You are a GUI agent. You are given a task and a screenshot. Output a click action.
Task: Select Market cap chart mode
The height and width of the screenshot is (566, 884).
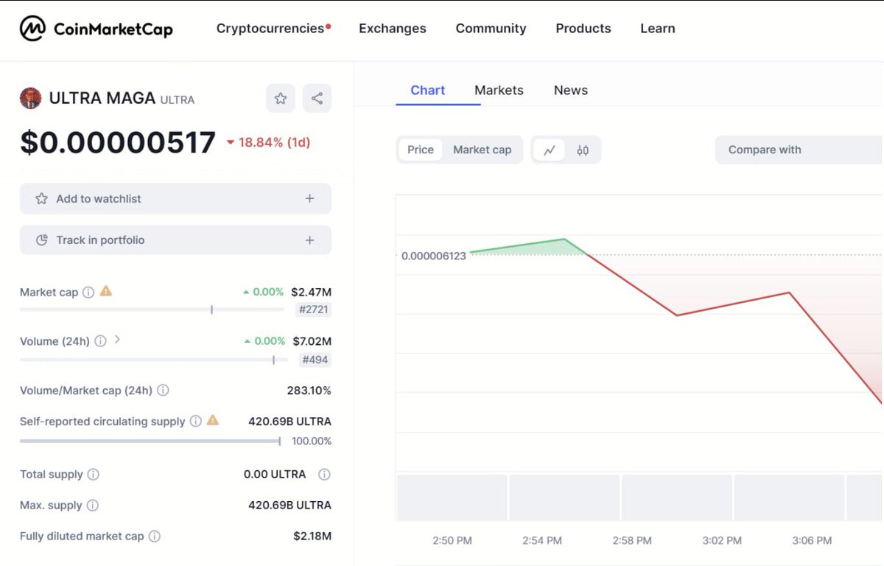(x=482, y=150)
